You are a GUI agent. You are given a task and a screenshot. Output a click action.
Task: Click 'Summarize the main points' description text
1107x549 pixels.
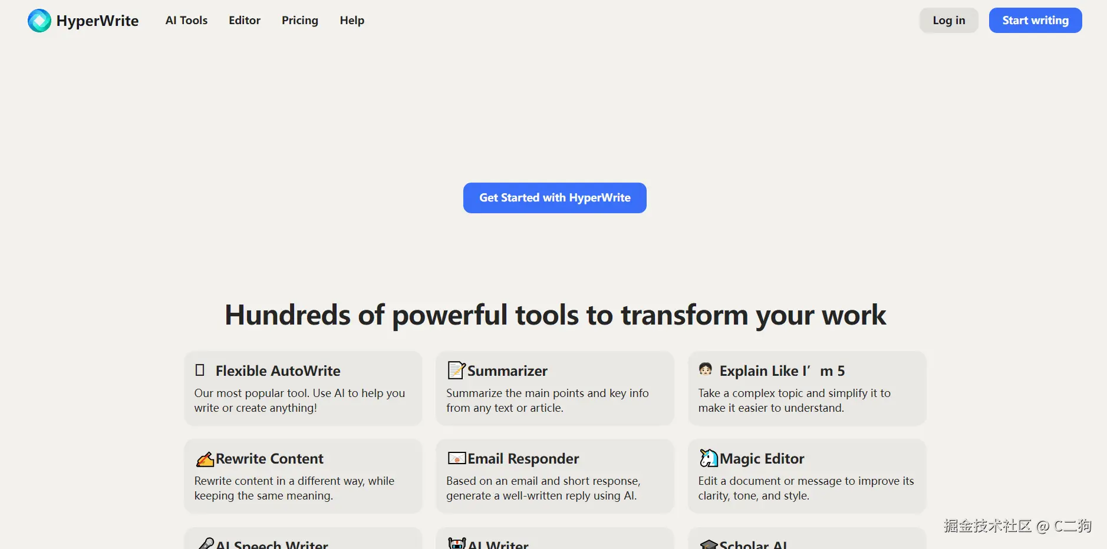(x=548, y=401)
